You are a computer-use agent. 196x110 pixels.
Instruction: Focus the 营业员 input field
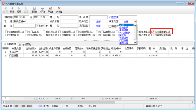point(69,17)
